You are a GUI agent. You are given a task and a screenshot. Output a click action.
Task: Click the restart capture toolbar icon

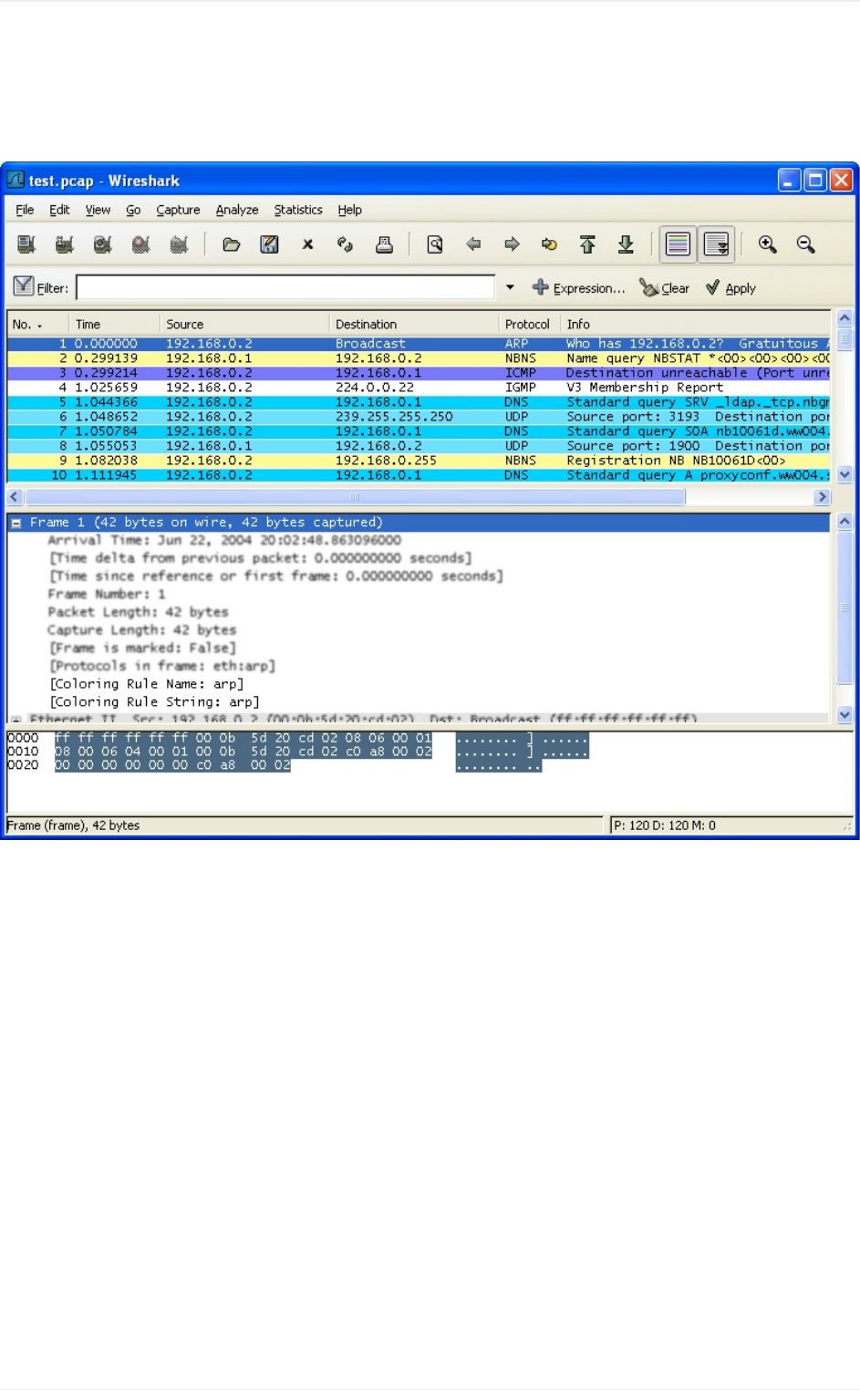179,244
